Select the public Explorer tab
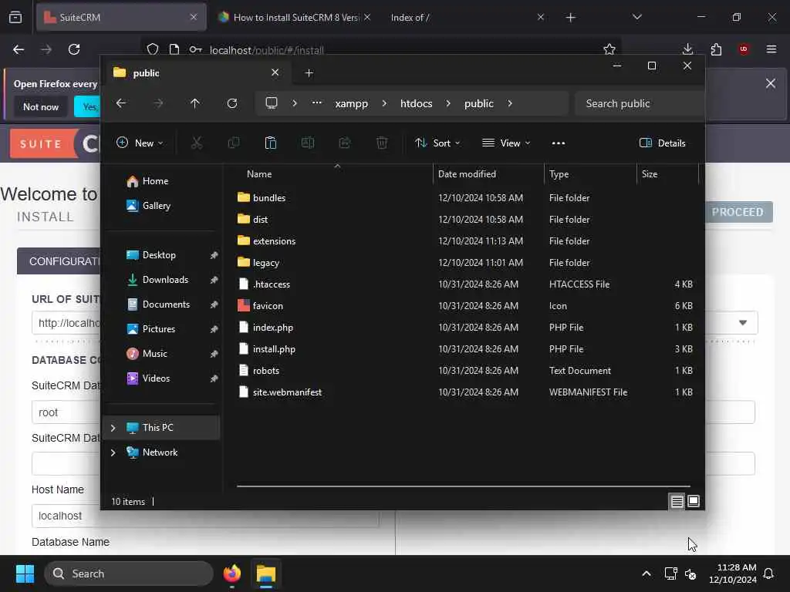This screenshot has height=592, width=790. pos(197,73)
